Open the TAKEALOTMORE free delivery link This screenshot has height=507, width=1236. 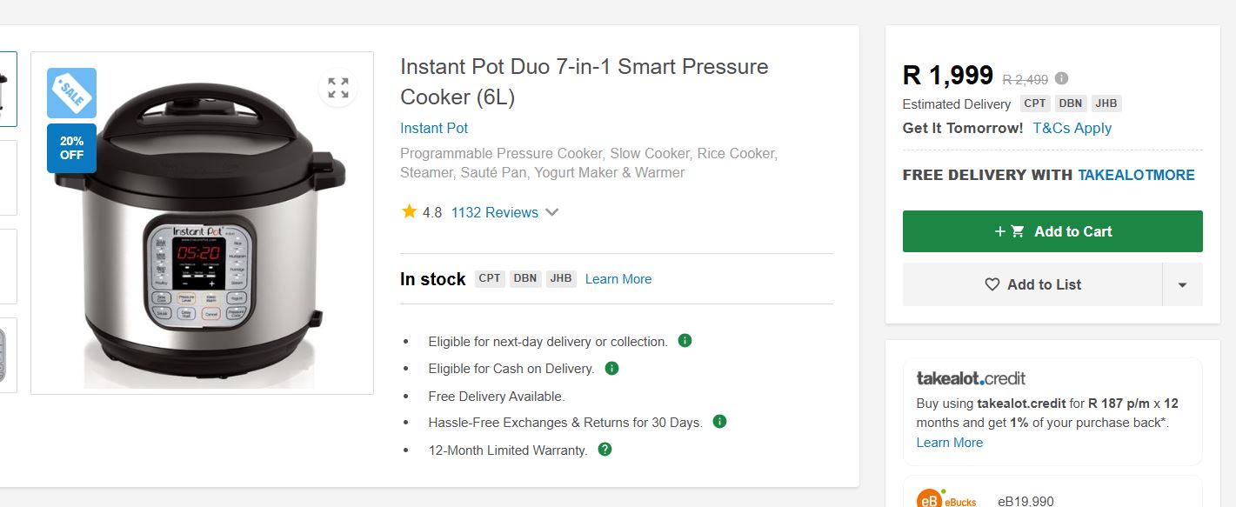[1136, 174]
